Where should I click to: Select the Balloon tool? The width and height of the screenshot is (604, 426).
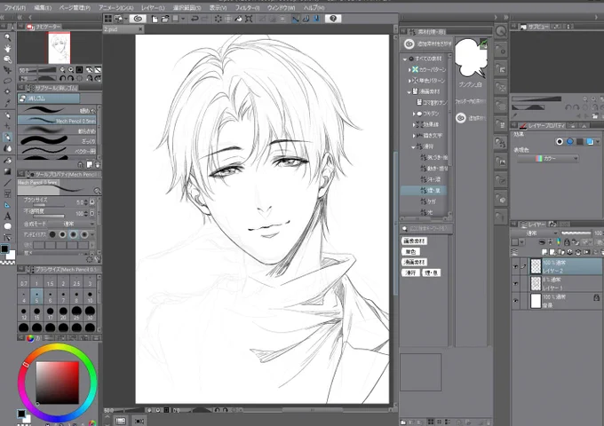(7, 226)
